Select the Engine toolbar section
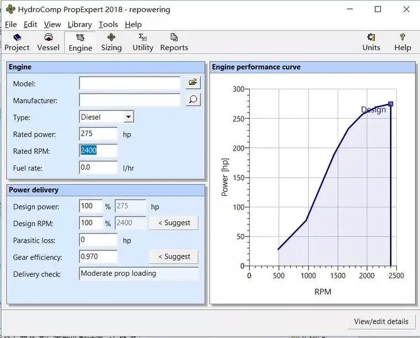The image size is (420, 338). click(x=80, y=42)
